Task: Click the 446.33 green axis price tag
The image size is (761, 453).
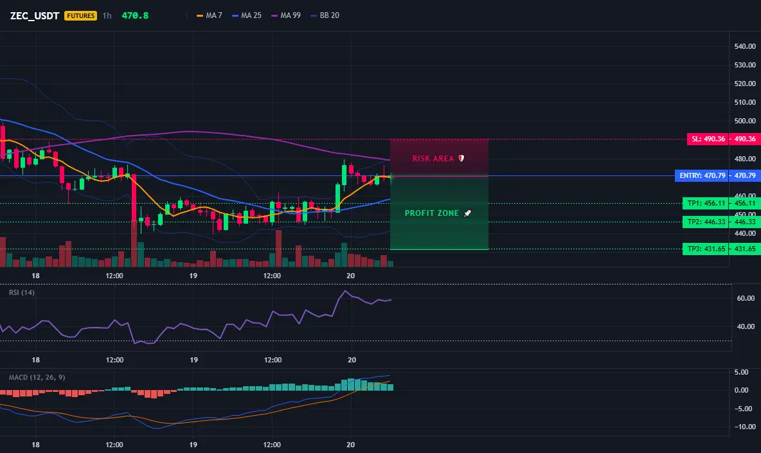Action: pos(745,222)
